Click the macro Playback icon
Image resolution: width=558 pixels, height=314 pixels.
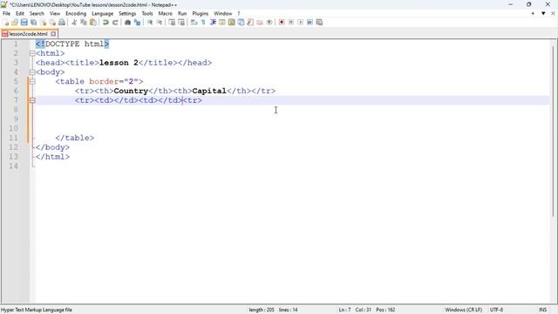click(x=300, y=23)
